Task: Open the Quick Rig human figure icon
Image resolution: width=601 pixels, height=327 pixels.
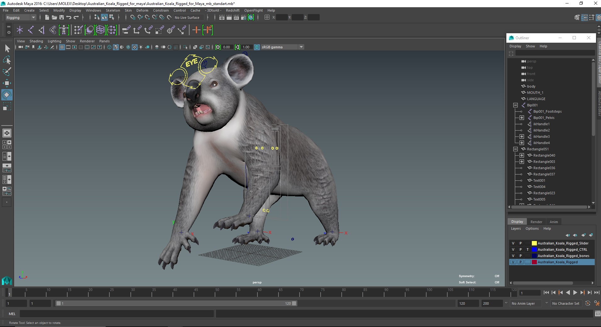Action: (64, 30)
